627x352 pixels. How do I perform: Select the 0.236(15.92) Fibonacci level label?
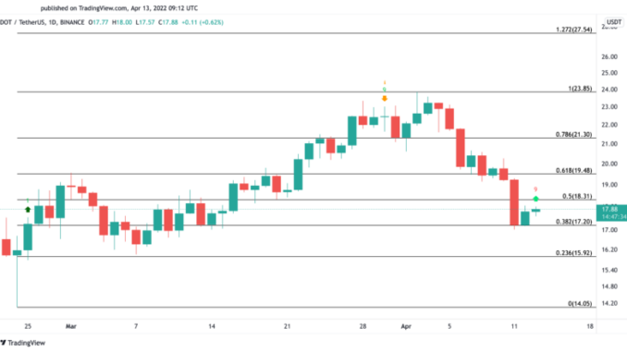573,253
